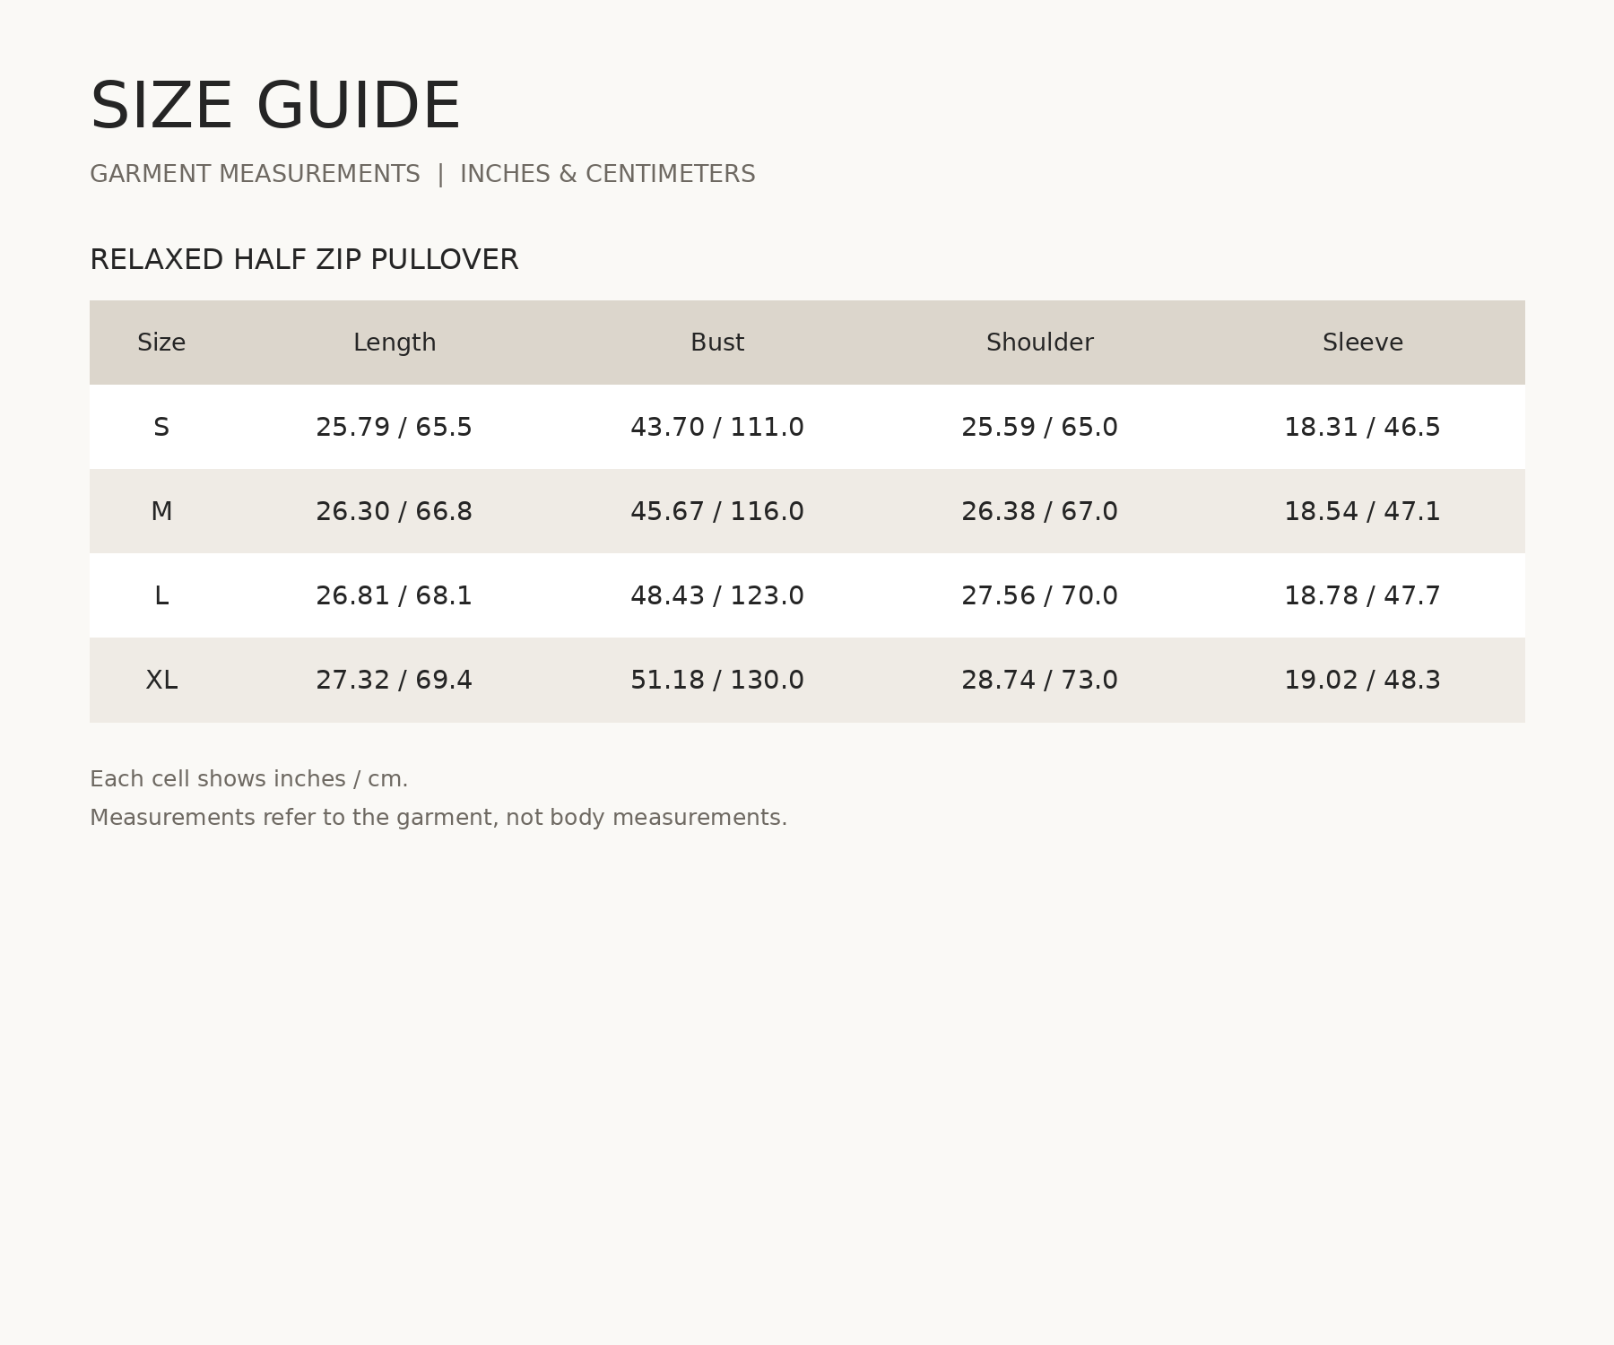Select the L shoulder value 27.56 / 70.0
Screen dimensions: 1614x1345
(x=1040, y=595)
